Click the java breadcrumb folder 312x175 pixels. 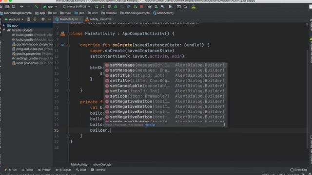pos(79,13)
